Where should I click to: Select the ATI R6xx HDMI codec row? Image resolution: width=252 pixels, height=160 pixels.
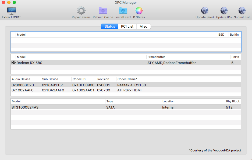(x=126, y=90)
